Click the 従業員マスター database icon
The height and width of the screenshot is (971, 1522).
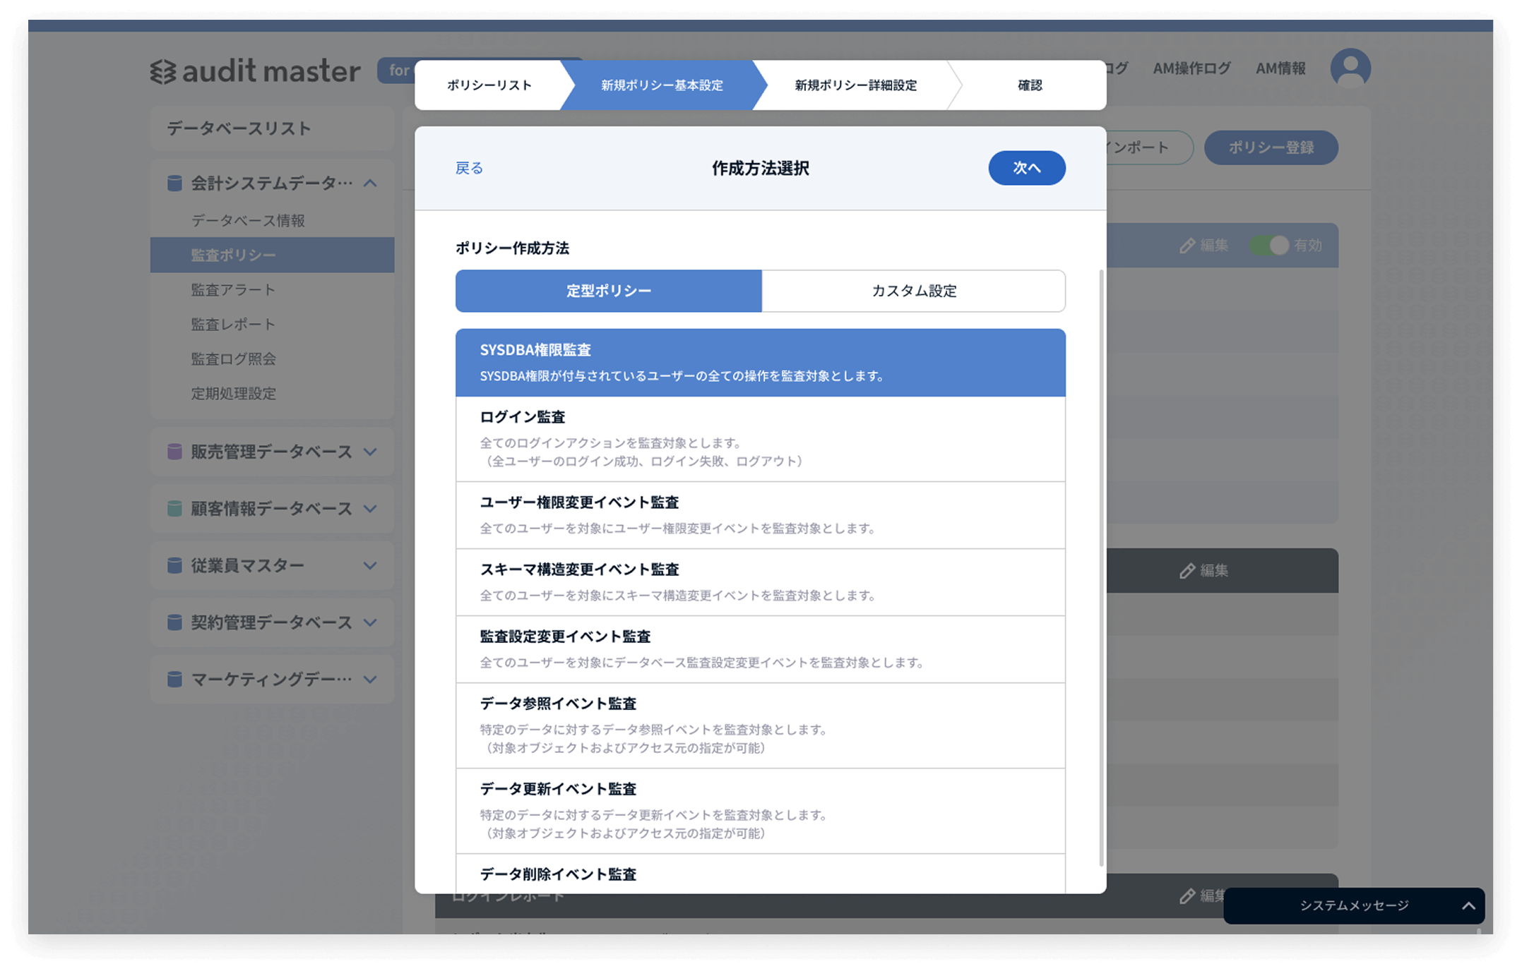[174, 566]
